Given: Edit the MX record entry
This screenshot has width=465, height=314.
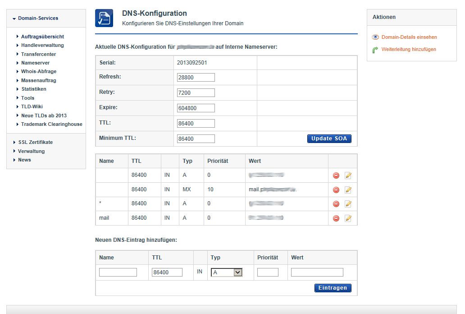Looking at the screenshot, I should click(x=348, y=190).
